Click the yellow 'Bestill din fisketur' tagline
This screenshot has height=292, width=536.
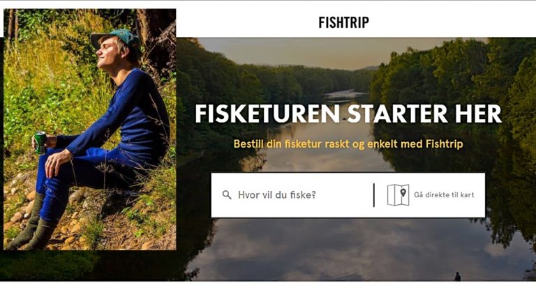tap(348, 144)
